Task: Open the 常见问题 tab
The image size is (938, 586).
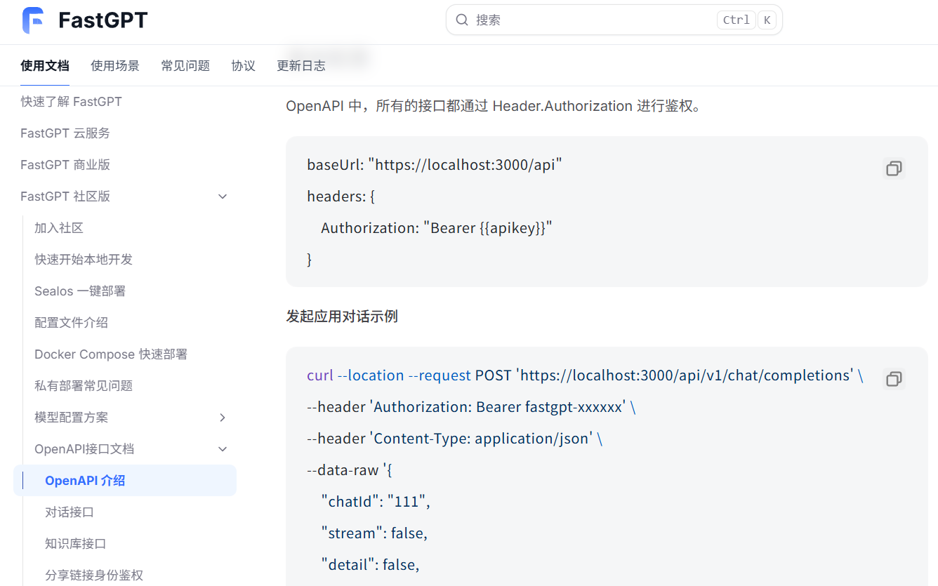Action: (185, 66)
